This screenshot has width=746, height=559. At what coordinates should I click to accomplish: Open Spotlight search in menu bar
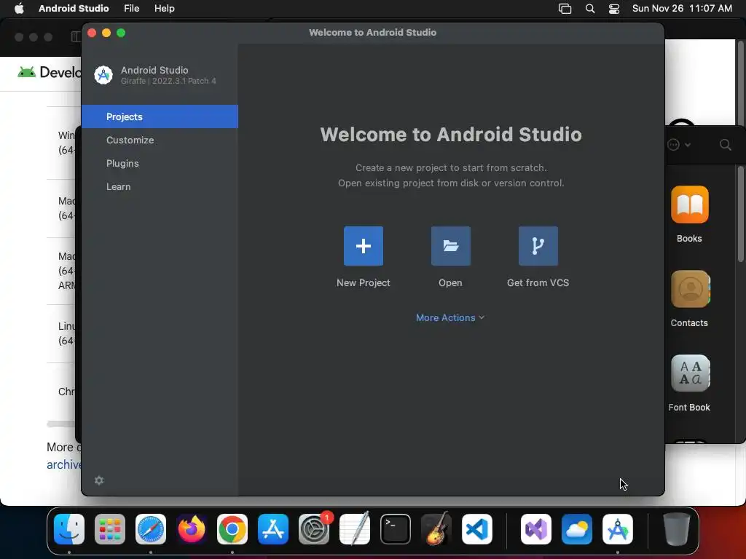click(x=590, y=9)
